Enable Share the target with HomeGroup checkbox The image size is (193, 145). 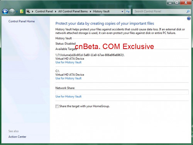(x=57, y=106)
